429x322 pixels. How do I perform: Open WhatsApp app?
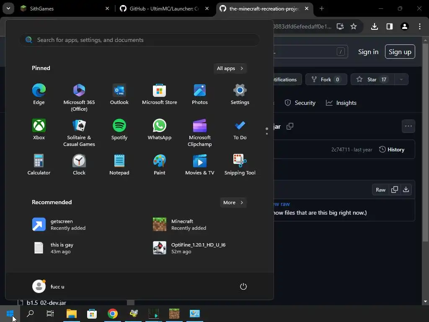[160, 130]
